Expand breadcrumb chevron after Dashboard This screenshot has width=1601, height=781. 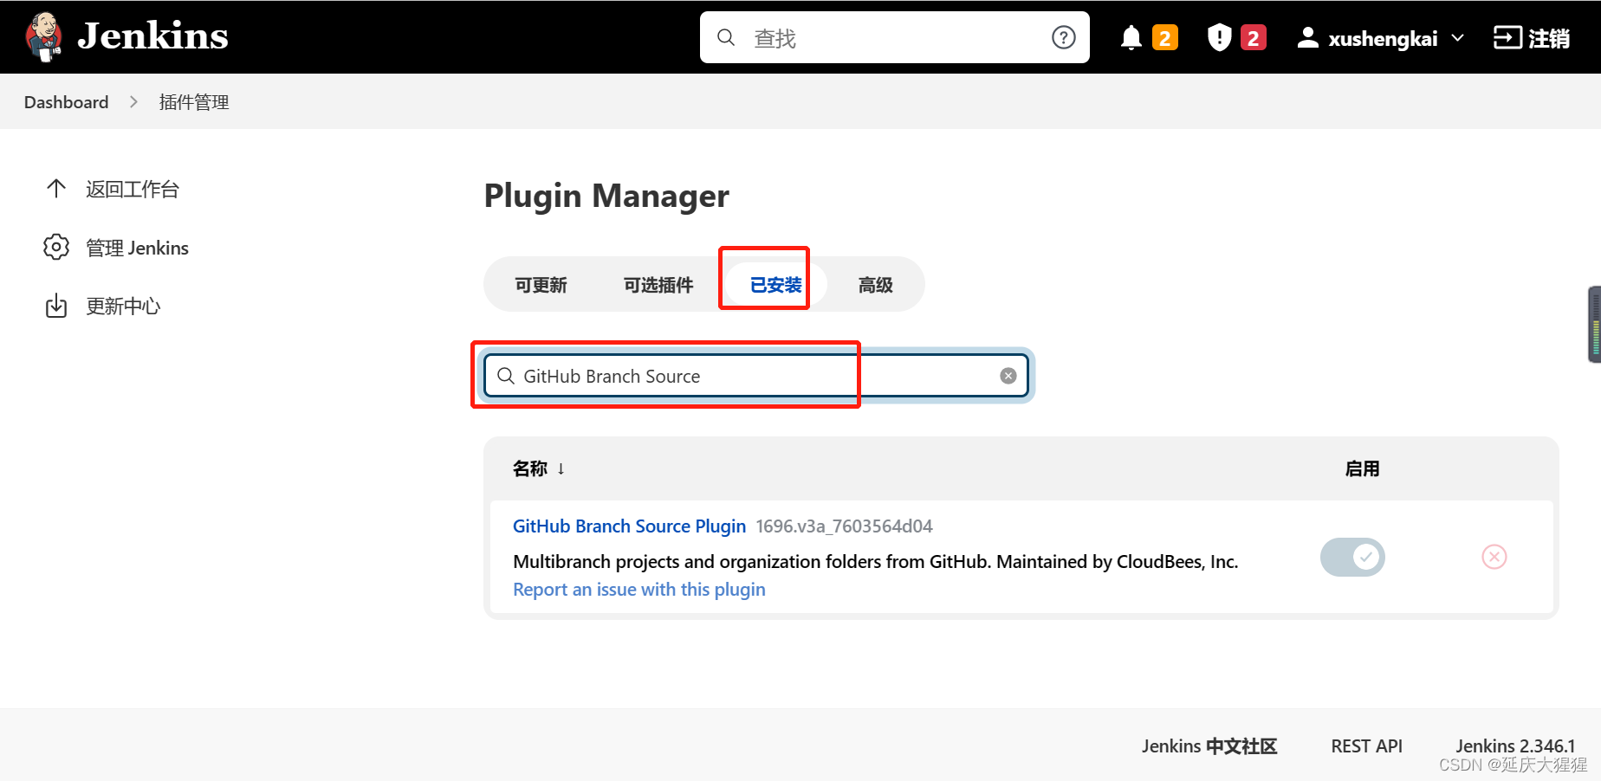tap(133, 102)
